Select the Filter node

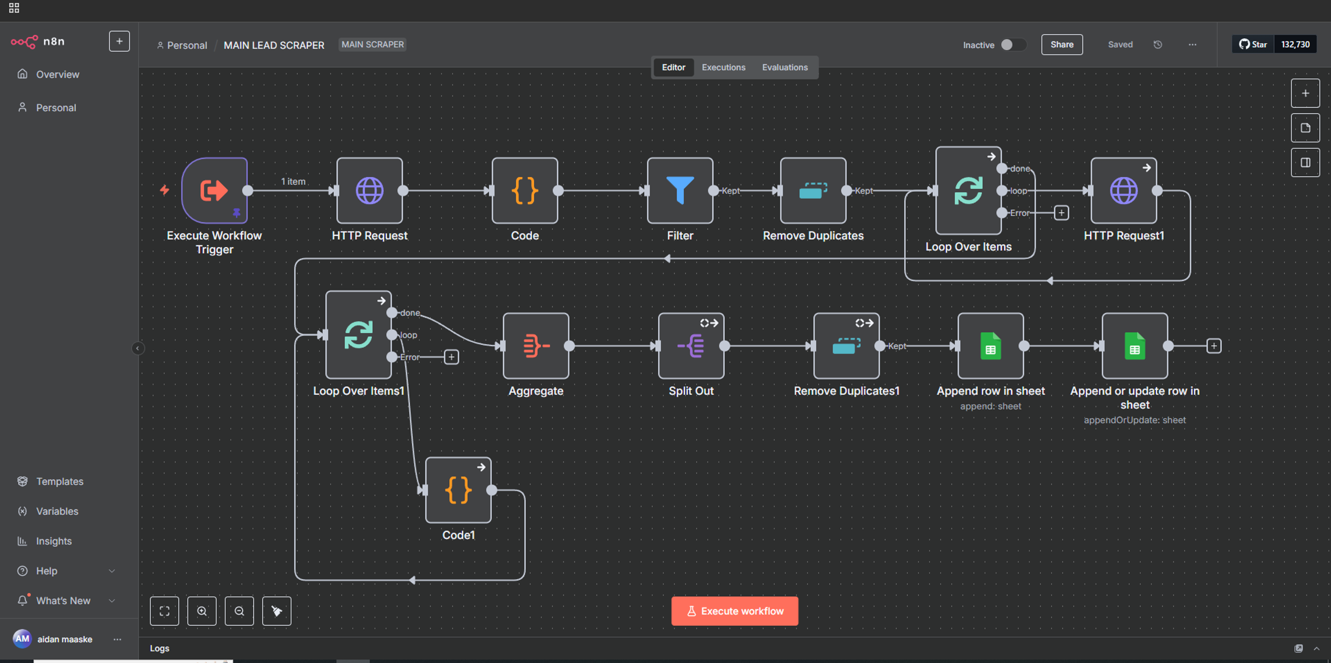tap(680, 190)
